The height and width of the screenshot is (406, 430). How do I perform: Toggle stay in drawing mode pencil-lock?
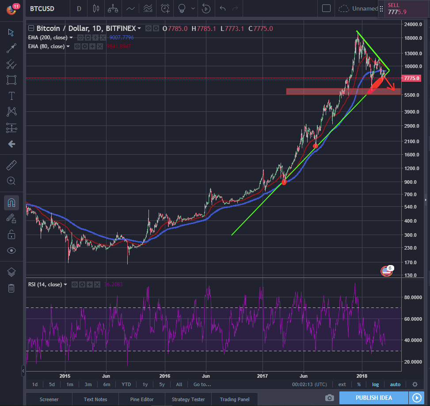point(11,219)
